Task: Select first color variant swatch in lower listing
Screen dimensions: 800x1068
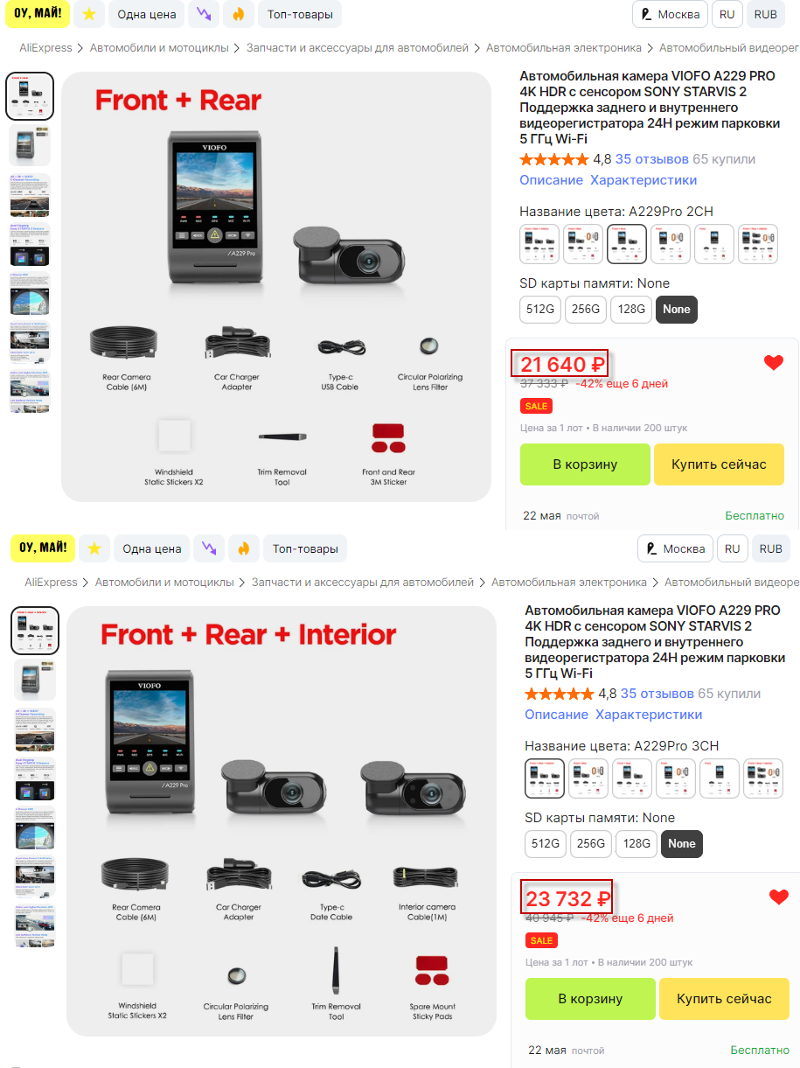Action: tap(545, 778)
